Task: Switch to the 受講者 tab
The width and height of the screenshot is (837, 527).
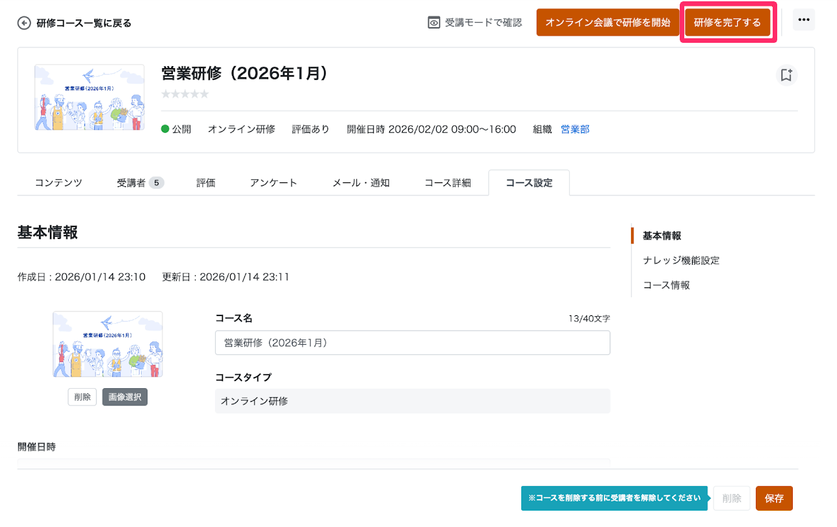Action: pyautogui.click(x=140, y=183)
